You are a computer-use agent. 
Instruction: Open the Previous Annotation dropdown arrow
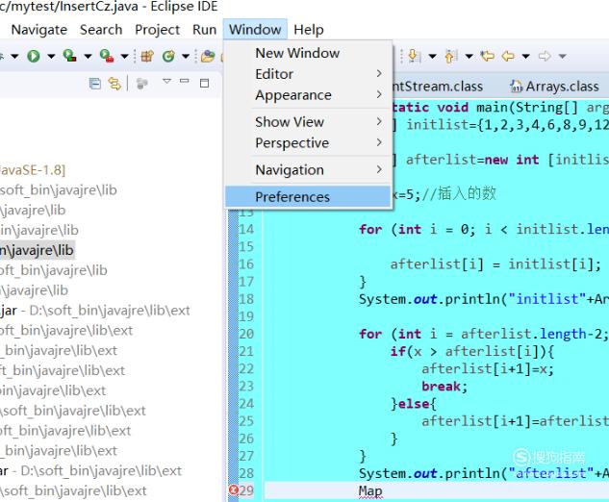coord(469,57)
